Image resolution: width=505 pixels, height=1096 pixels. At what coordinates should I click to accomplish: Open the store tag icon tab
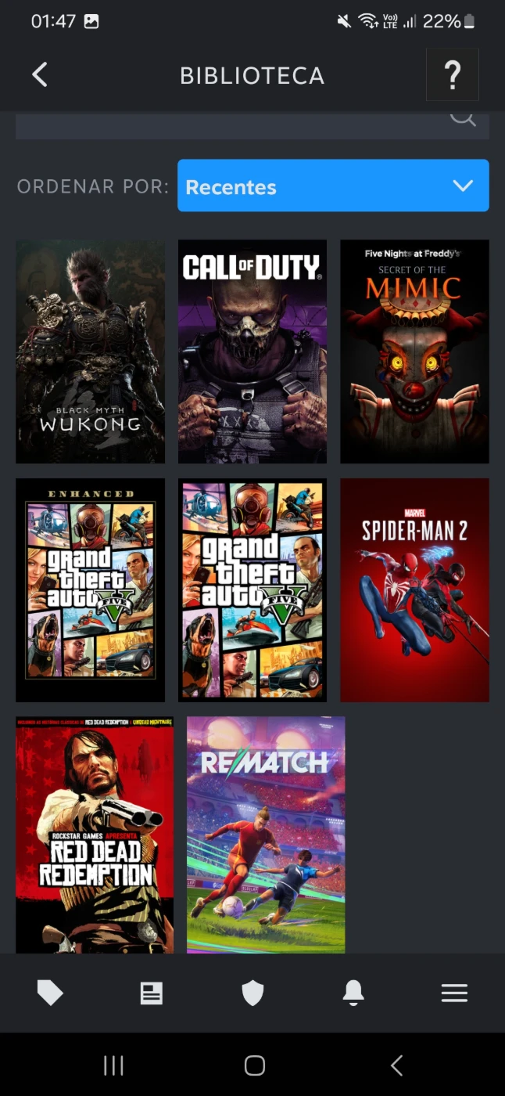click(x=50, y=993)
